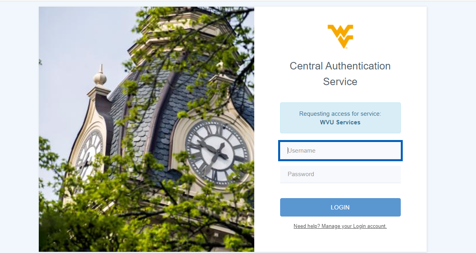
Task: Select the Password input field
Action: tap(340, 174)
